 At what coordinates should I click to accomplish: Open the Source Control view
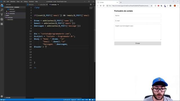pos(2,15)
